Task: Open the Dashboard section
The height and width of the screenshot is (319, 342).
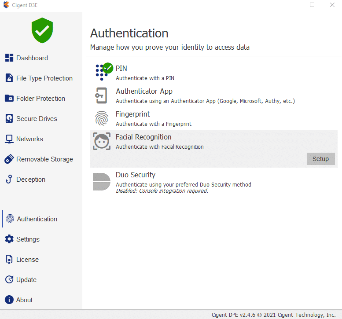Action: pos(32,58)
